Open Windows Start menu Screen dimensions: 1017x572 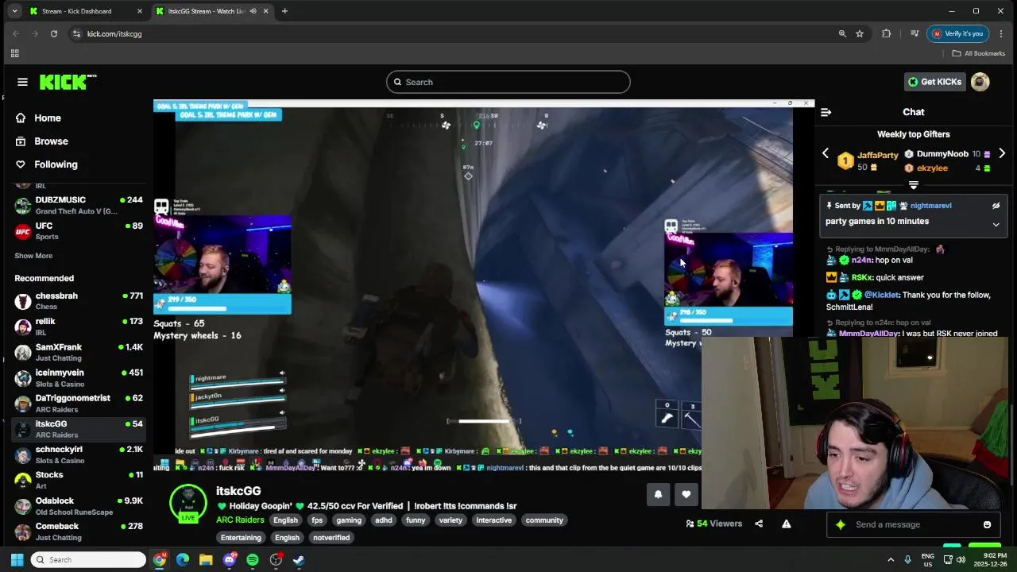[x=17, y=560]
